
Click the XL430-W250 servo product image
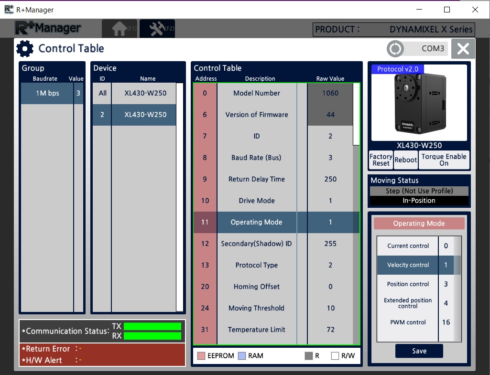tap(419, 103)
